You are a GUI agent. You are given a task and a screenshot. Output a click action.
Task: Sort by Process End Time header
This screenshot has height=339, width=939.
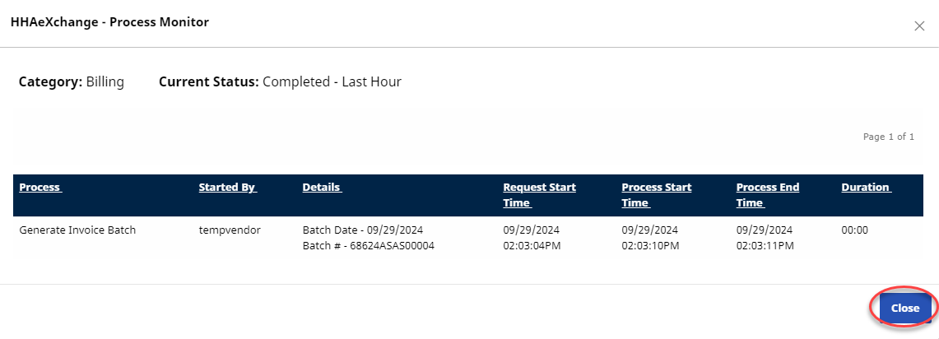click(767, 195)
